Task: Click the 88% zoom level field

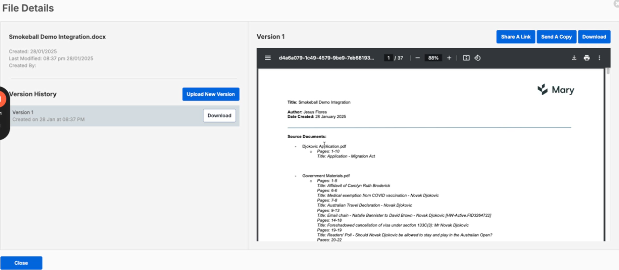Action: pos(433,58)
